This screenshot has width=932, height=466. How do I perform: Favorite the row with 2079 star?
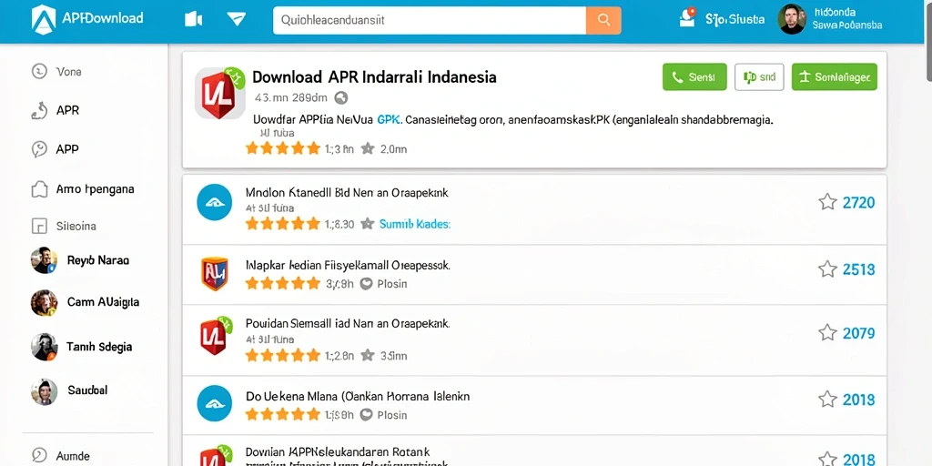[827, 333]
